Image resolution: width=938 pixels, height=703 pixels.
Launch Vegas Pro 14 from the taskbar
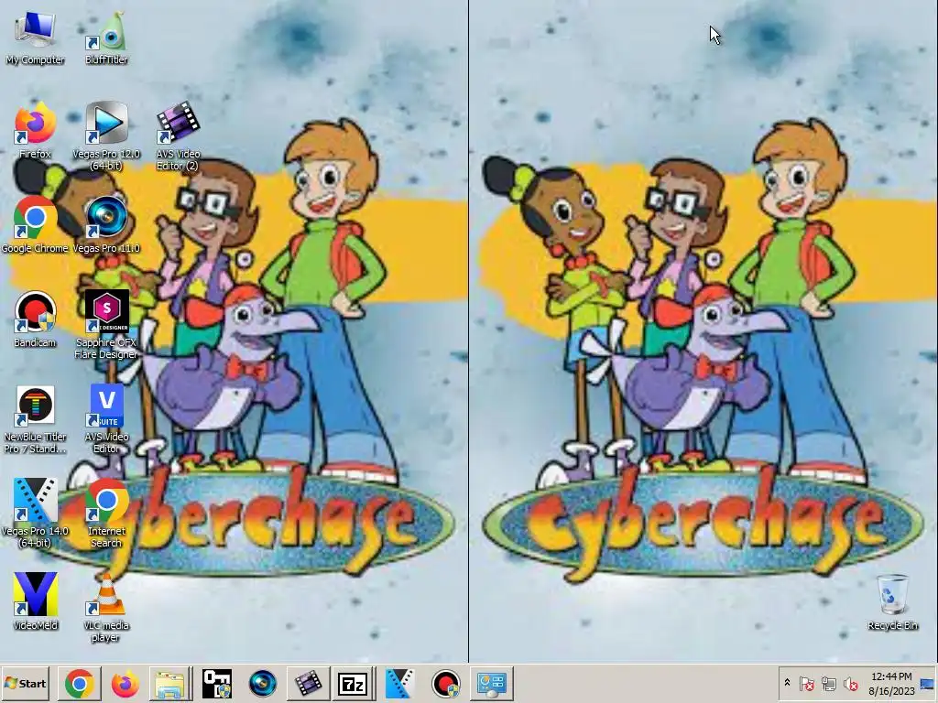tap(399, 683)
